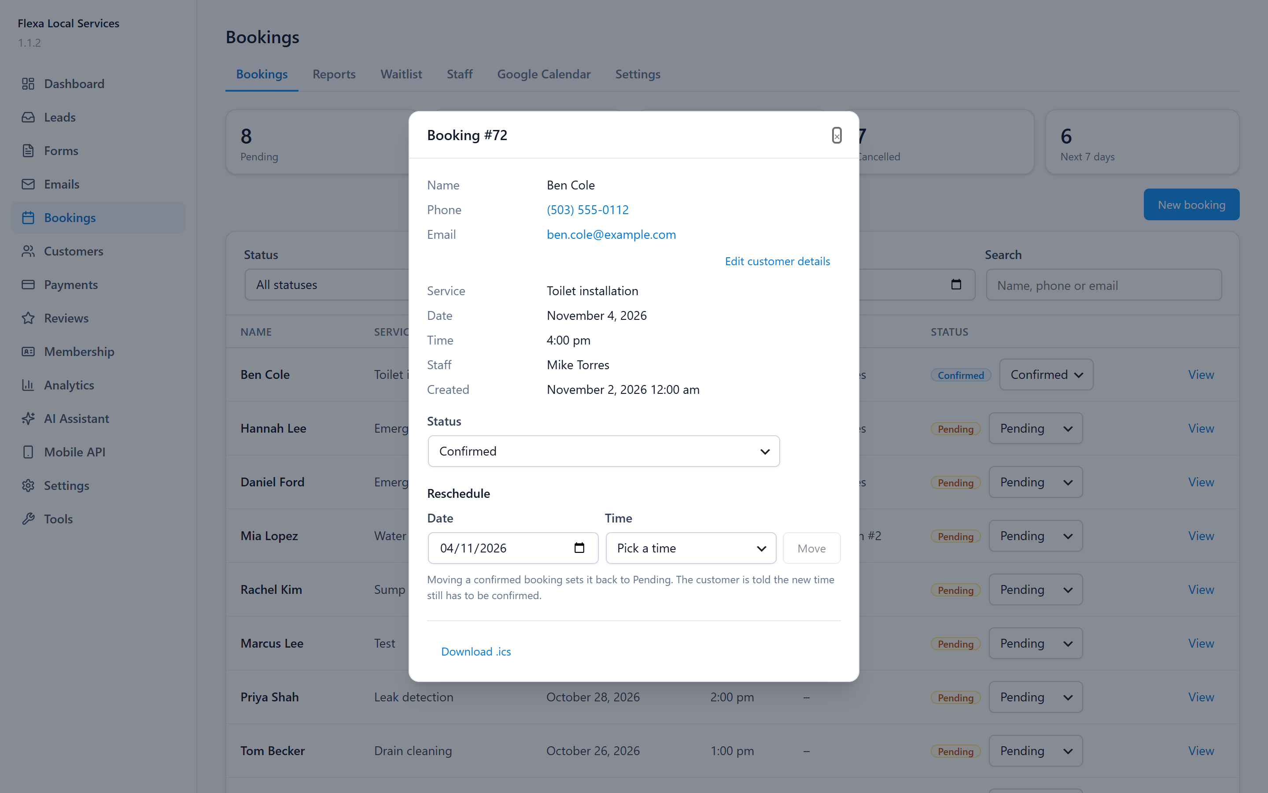Open Tom Becker's Pending status dropdown

point(1036,751)
